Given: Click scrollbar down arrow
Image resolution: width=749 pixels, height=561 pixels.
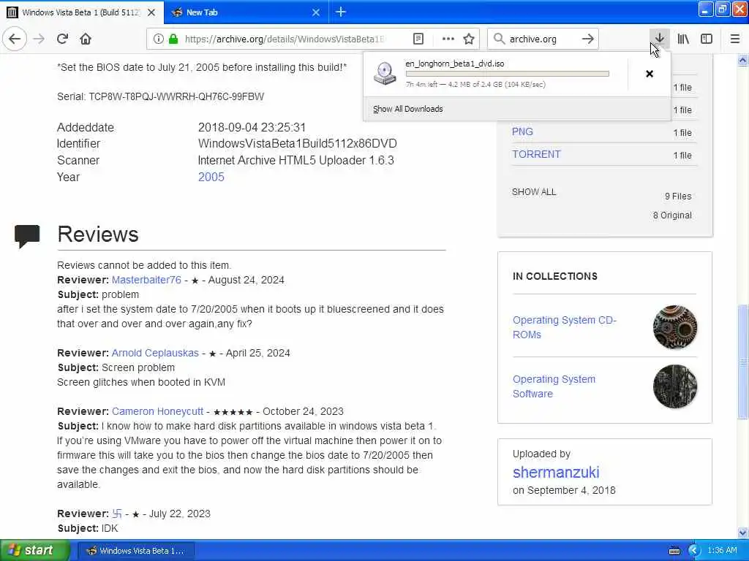Looking at the screenshot, I should coord(743,533).
